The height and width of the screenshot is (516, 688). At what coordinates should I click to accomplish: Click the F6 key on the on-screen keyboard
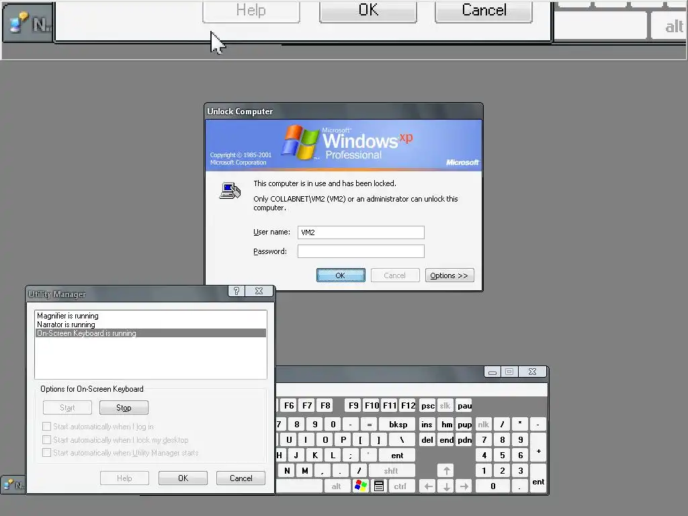point(289,405)
